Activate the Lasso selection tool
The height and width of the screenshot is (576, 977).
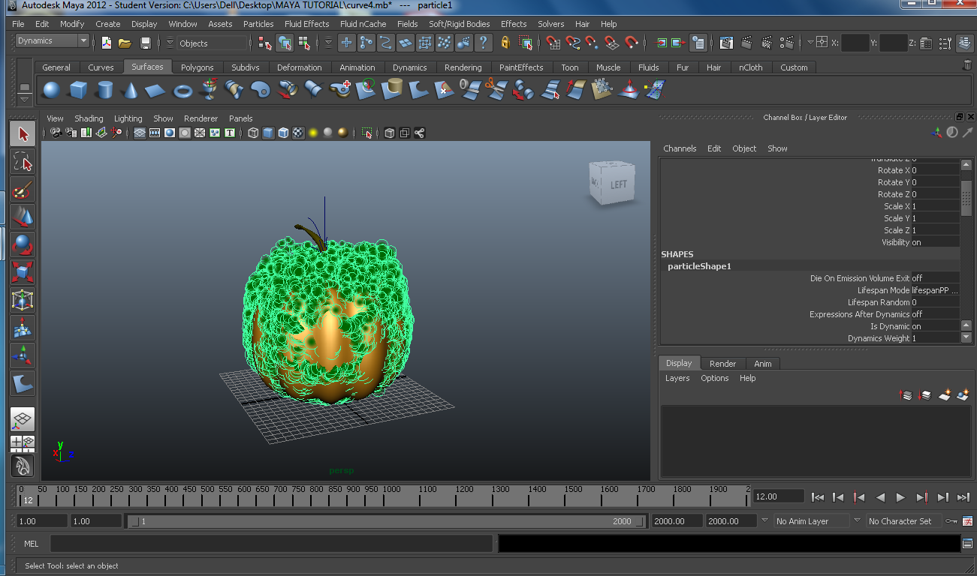point(23,162)
